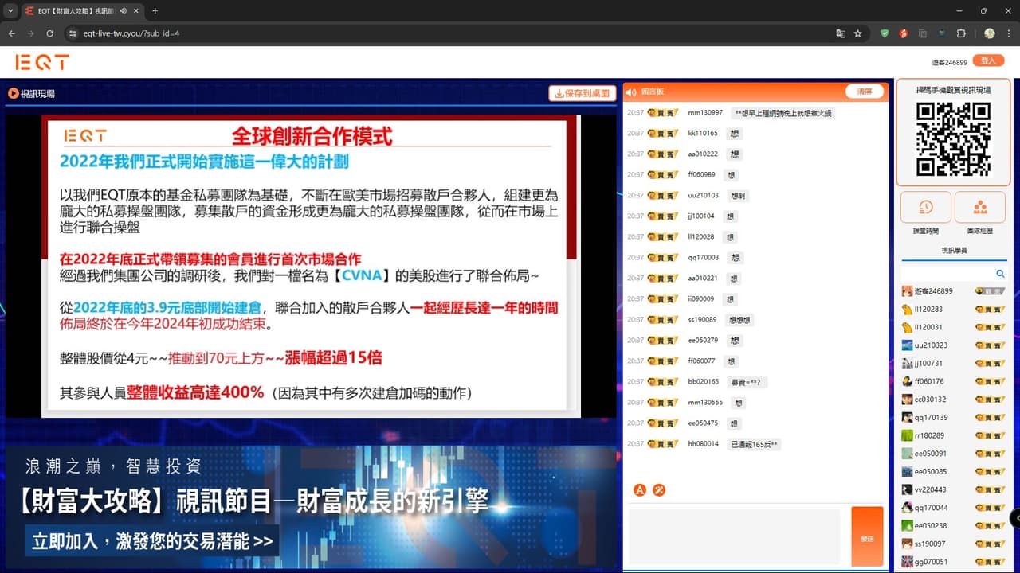This screenshot has width=1020, height=573.
Task: Click the 課堂時間 clock icon
Action: [925, 207]
